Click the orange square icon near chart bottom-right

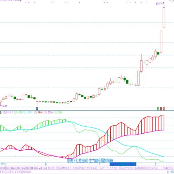[164, 109]
